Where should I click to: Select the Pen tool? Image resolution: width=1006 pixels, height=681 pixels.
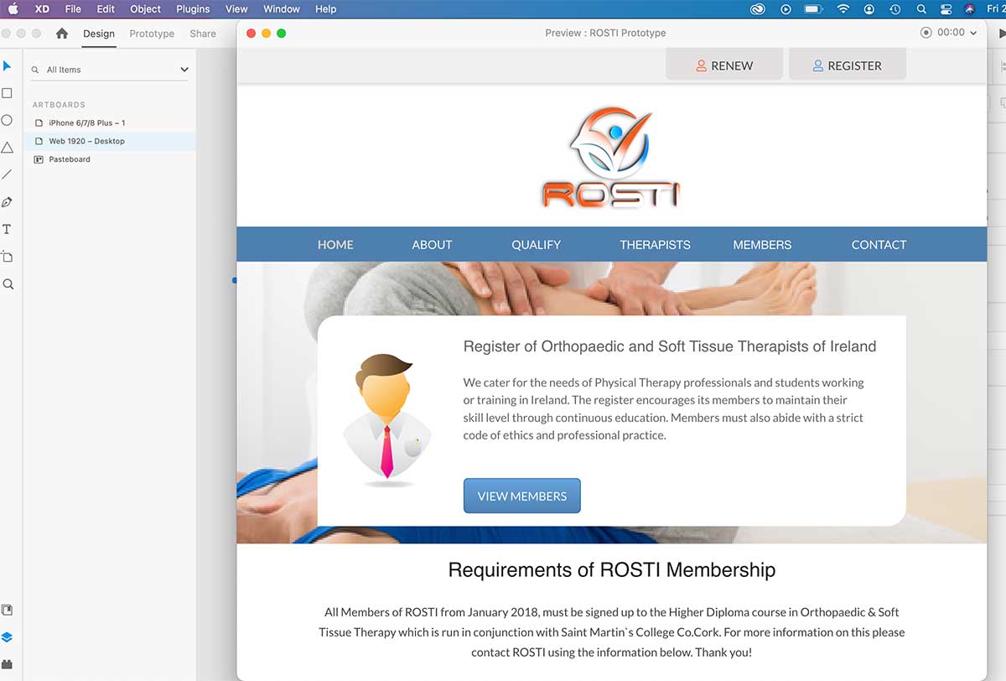(8, 202)
